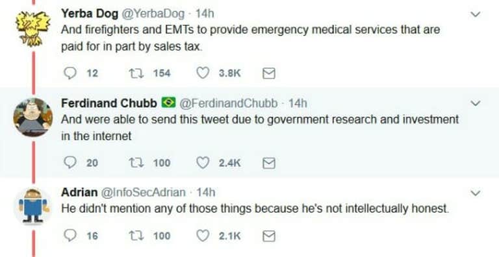
Task: View Yerba Dog's yellow avatar picture
Action: (x=33, y=28)
